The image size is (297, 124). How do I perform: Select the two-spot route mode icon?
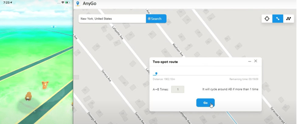click(x=278, y=19)
